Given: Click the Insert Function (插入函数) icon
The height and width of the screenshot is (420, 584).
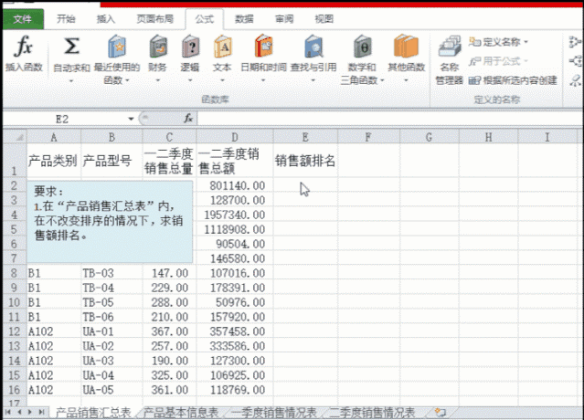Looking at the screenshot, I should click(24, 47).
